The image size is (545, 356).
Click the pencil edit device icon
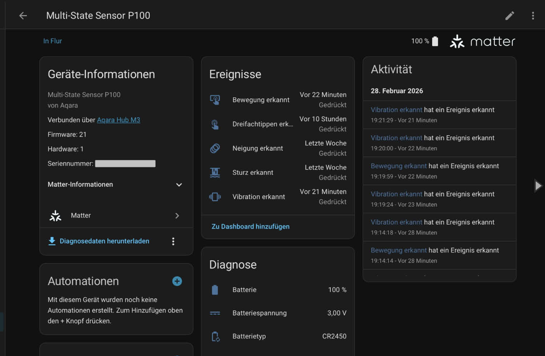click(509, 16)
